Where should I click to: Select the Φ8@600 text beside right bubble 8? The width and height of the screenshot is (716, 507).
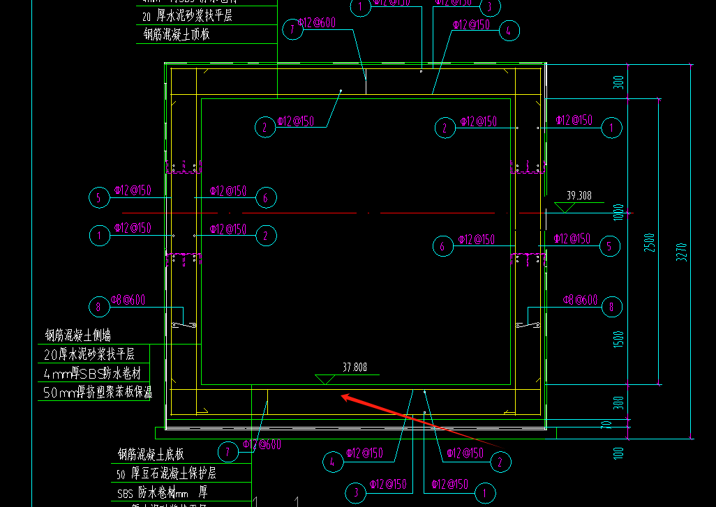coord(580,299)
